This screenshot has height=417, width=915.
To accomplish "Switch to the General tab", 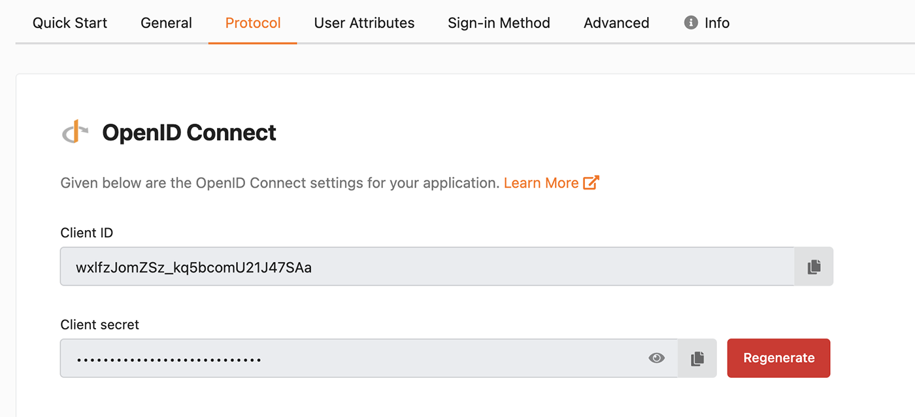I will [166, 23].
